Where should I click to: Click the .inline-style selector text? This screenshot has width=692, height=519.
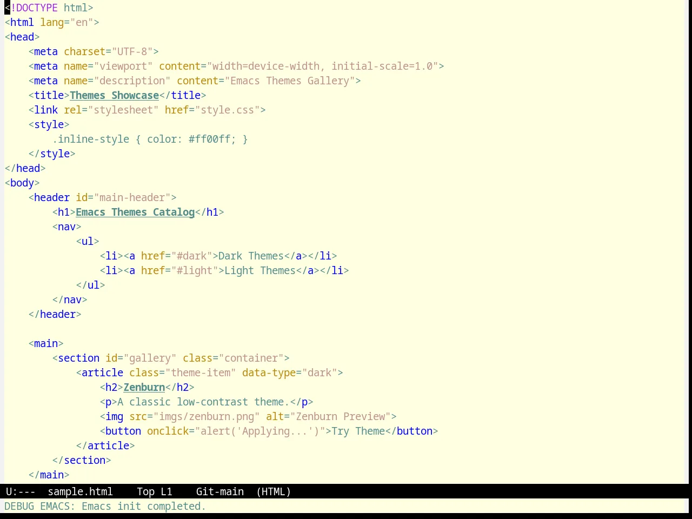point(91,139)
